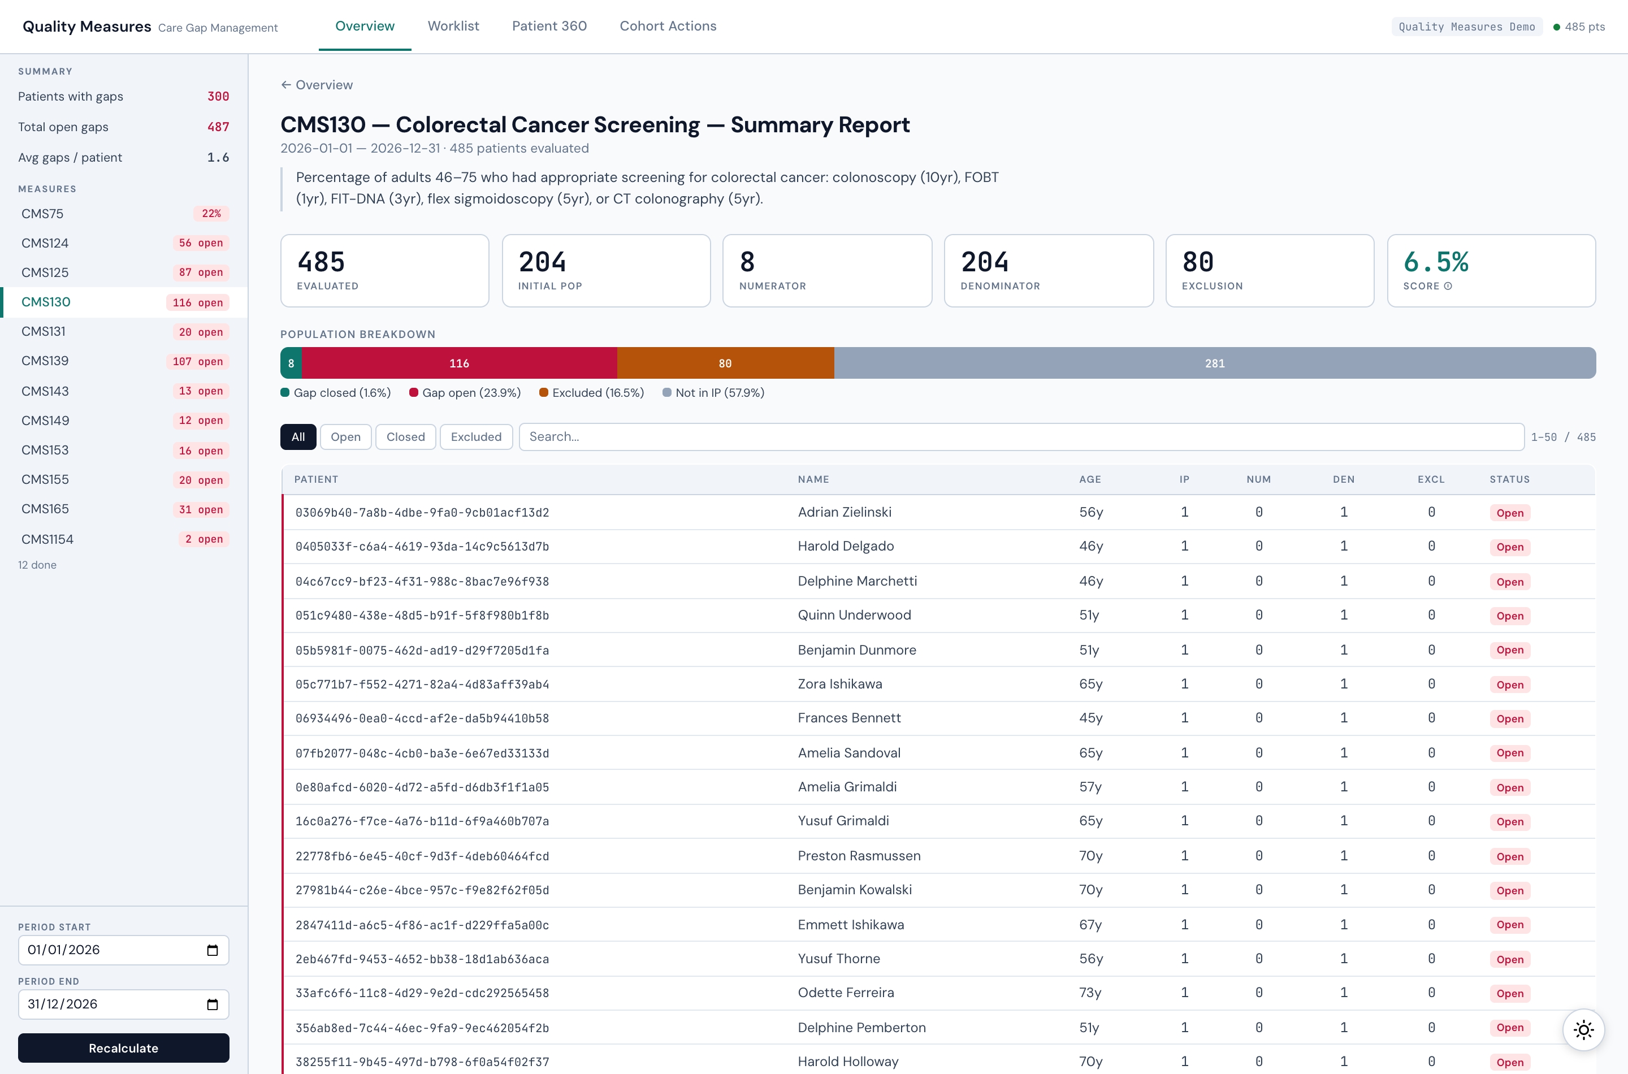
Task: Click the Status column header
Action: (1509, 479)
